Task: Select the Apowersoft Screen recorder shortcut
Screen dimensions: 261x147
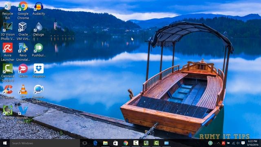Action: 39,94
